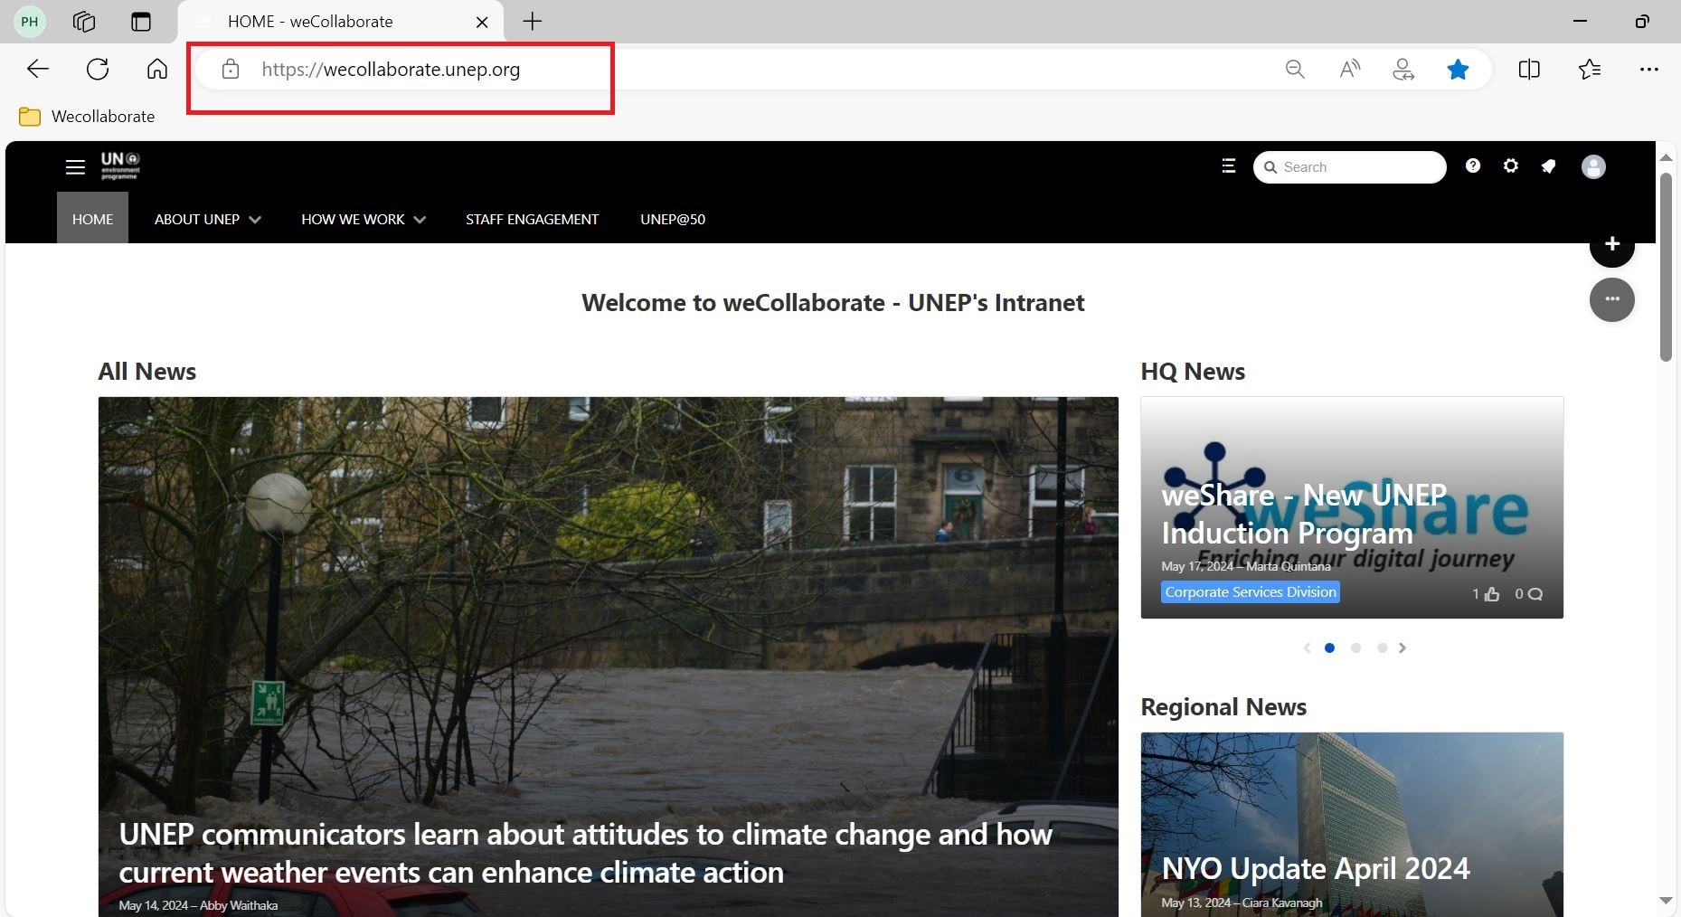Viewport: 1681px width, 917px height.
Task: Open the Wecollaborate bookmarks folder
Action: coord(87,117)
